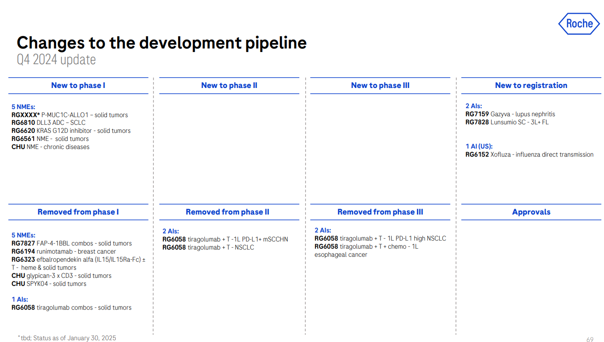Click the "Removed from phase I" header

coord(78,212)
